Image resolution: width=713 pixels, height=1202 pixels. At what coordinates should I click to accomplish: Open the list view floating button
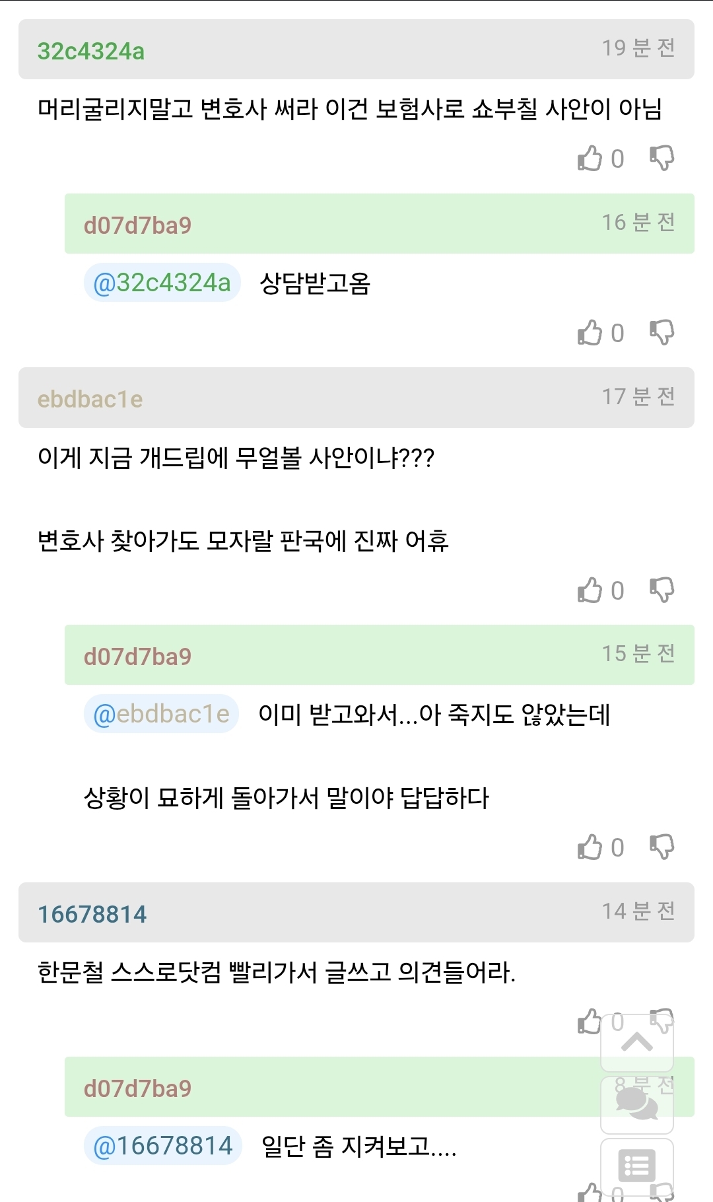coord(636,1166)
